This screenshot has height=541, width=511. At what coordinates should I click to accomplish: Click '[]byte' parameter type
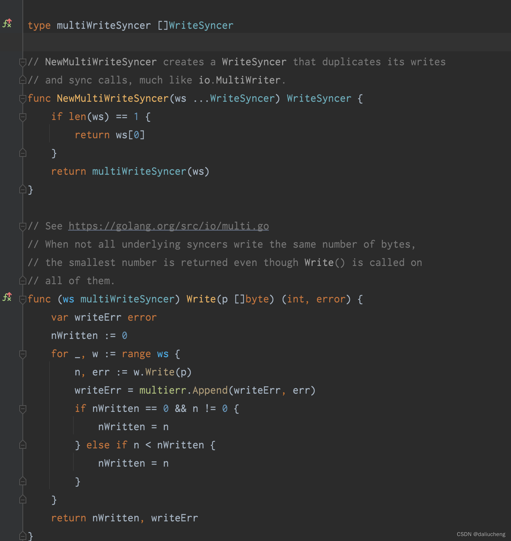(251, 299)
